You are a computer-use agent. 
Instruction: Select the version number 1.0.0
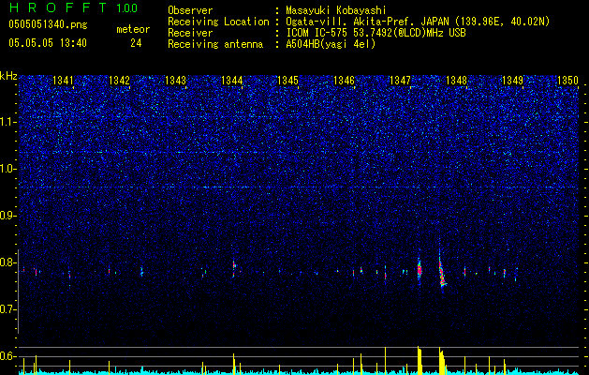click(x=127, y=8)
